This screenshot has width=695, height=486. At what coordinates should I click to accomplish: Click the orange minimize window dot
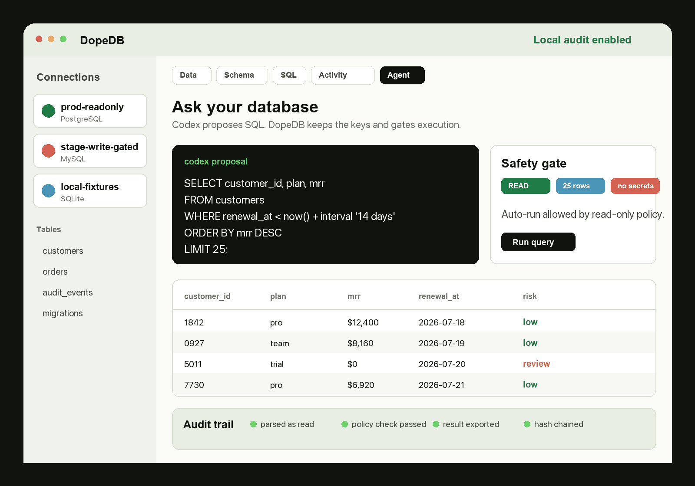click(51, 39)
